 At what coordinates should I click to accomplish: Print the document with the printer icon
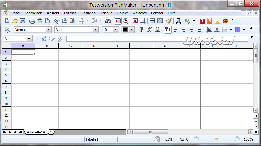32,21
